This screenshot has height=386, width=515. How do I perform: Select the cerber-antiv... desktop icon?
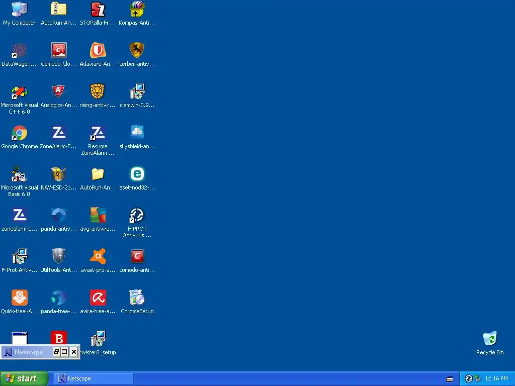[137, 51]
